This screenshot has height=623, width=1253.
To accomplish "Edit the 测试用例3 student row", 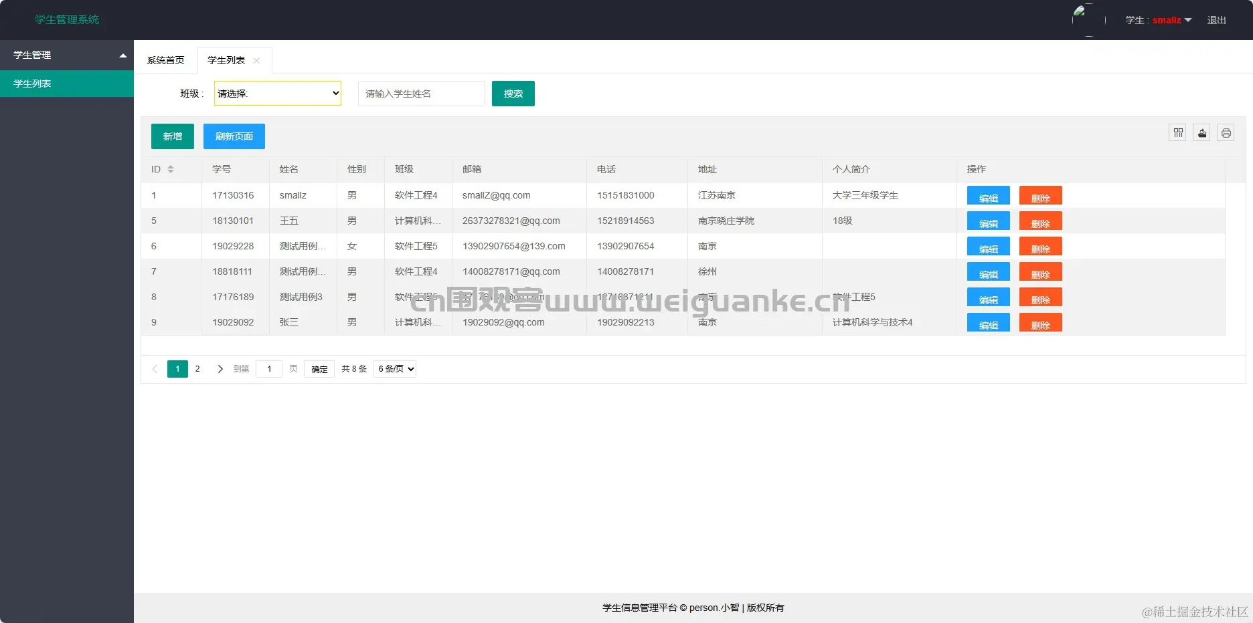I will (989, 297).
